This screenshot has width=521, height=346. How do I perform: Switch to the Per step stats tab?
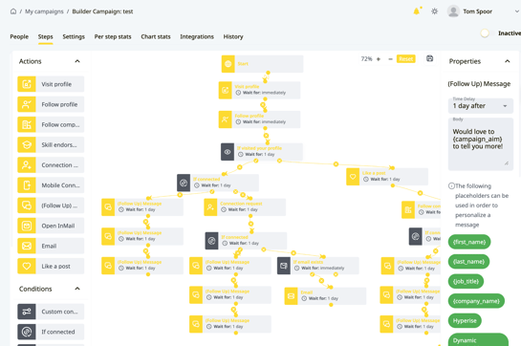coord(113,36)
